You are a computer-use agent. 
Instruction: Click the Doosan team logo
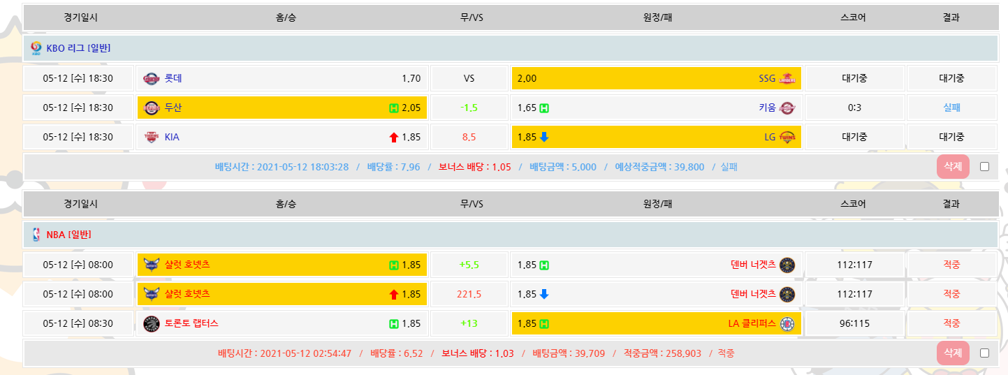point(151,108)
